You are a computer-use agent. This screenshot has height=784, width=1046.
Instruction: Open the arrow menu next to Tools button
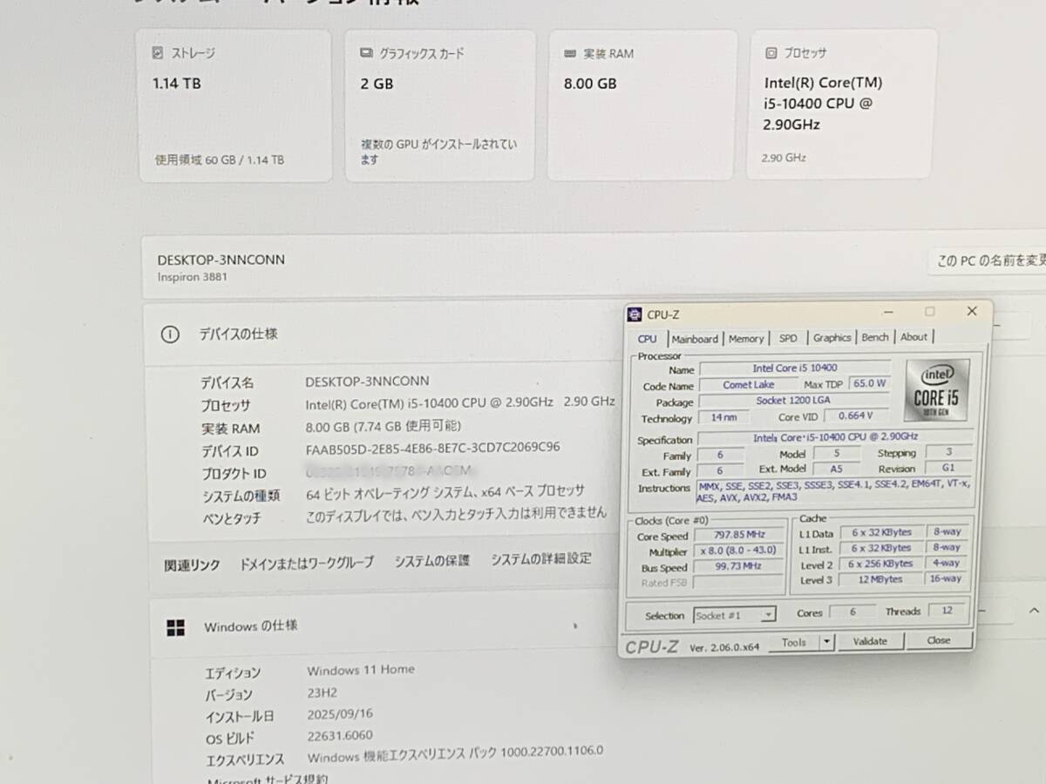[x=826, y=642]
